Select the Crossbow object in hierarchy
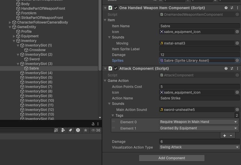This screenshot has width=241, height=165. click(x=37, y=50)
